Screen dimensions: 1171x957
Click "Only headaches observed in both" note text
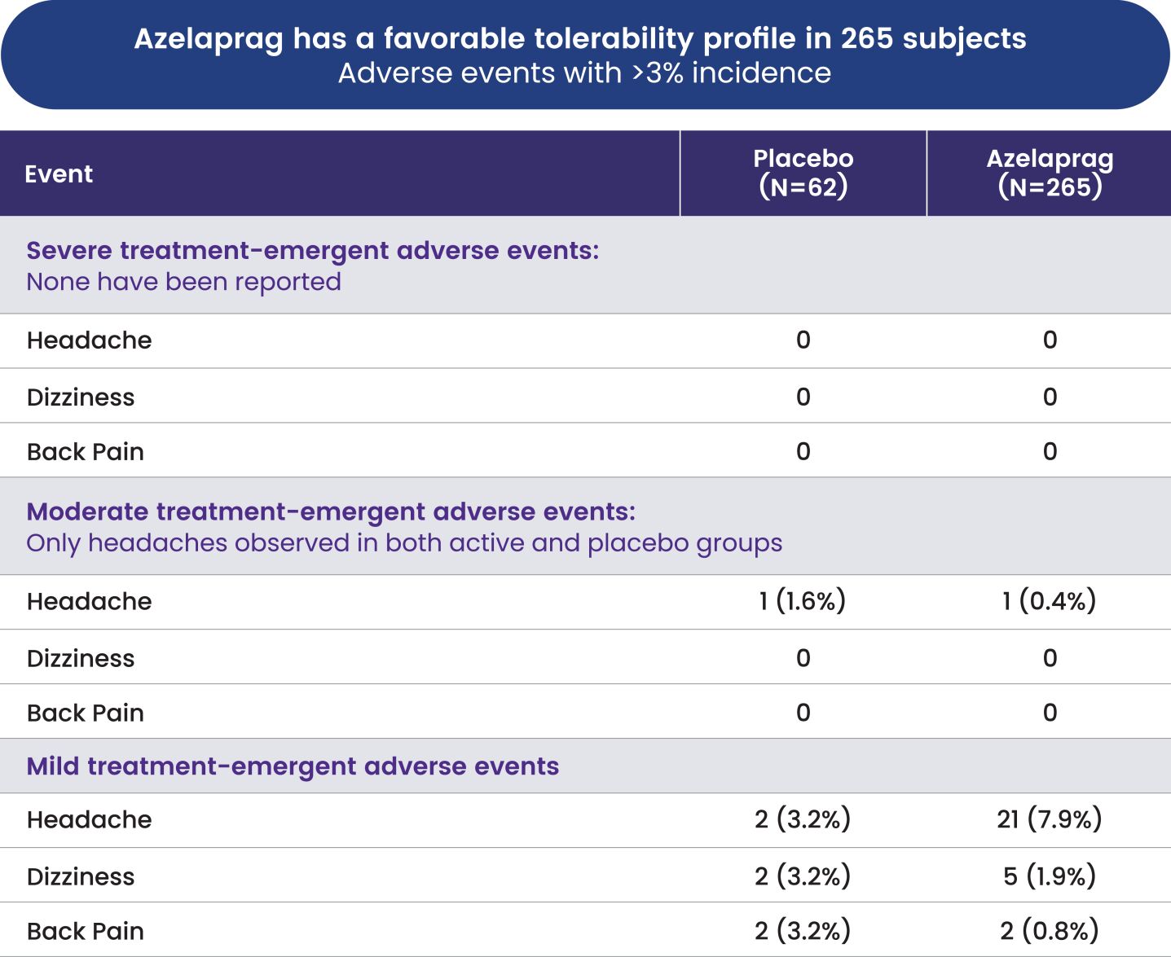coord(403,543)
